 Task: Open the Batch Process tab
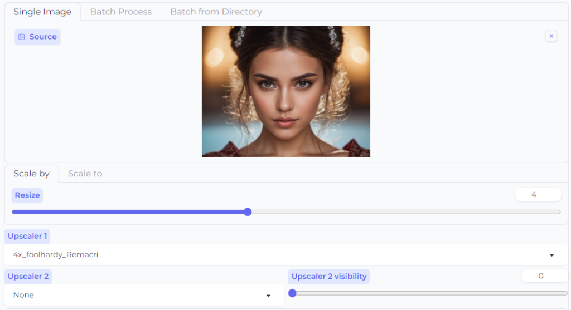pyautogui.click(x=121, y=12)
